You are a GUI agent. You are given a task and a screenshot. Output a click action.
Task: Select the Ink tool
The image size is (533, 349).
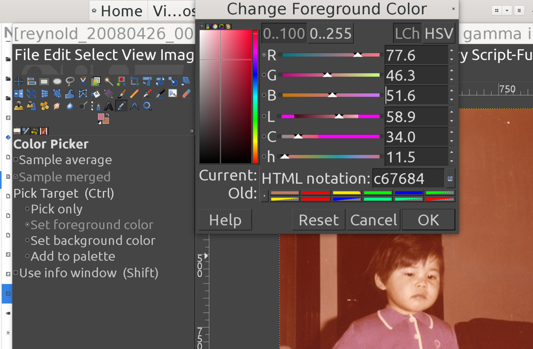click(x=160, y=93)
